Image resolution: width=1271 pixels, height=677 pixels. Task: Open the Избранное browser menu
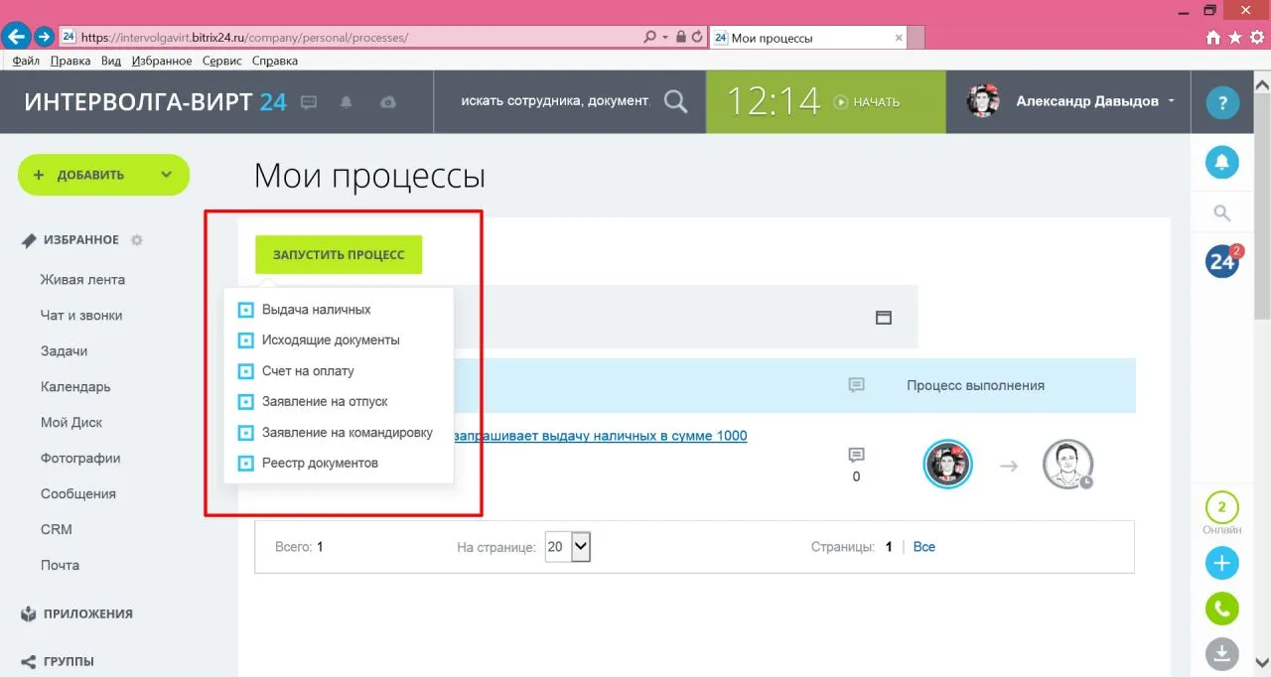pyautogui.click(x=160, y=61)
